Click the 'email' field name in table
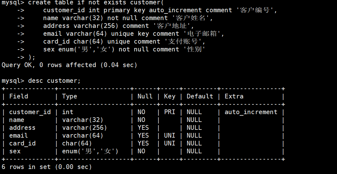Screen dimensions: 337x174 (19, 135)
